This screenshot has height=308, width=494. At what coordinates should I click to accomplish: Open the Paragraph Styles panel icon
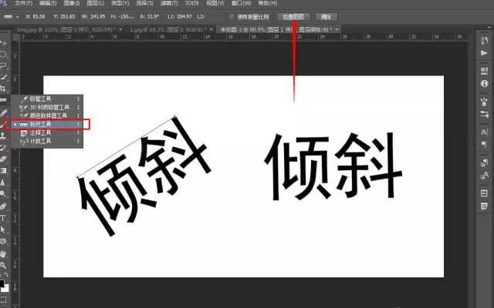click(x=484, y=162)
